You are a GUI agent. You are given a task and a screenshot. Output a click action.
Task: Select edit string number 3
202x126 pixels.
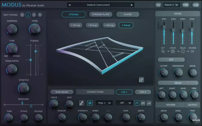pos(34,15)
